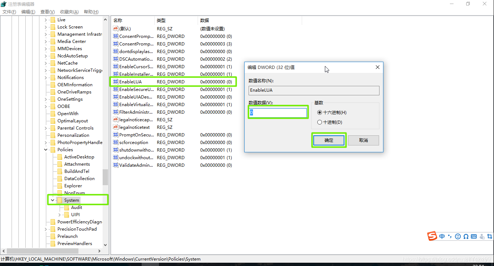
Task: Confirm the dialog with 确定 button
Action: point(329,140)
